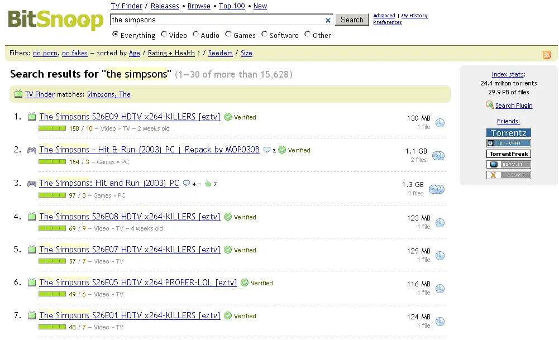Click Verified checkmark icon on S26E09 row
559x340 pixels.
228,117
